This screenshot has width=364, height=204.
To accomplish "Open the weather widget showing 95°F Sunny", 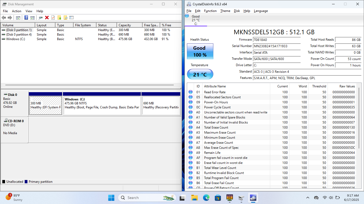I will pos(14,198).
